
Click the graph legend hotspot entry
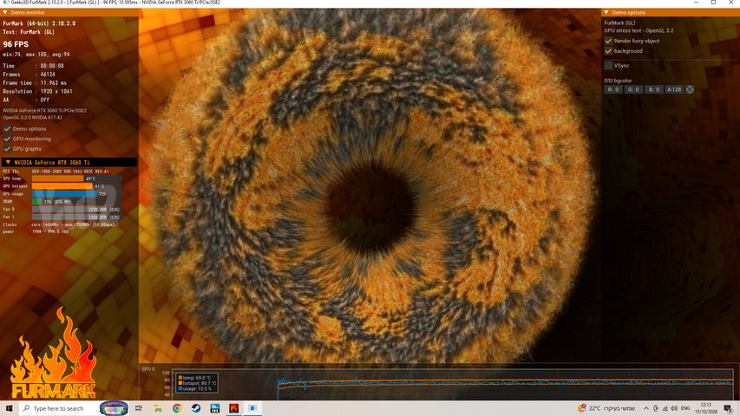pyautogui.click(x=197, y=383)
